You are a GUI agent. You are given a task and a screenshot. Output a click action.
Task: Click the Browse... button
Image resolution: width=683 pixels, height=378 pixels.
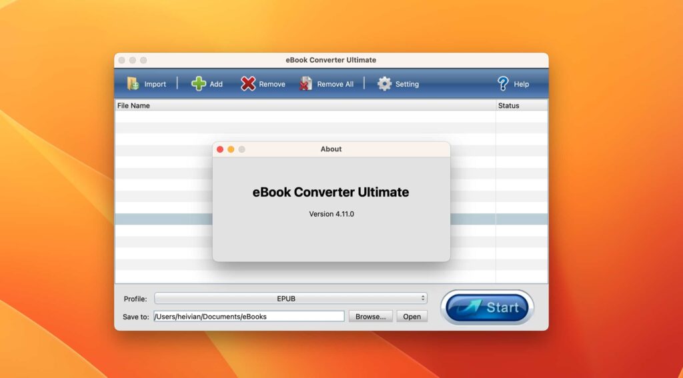click(371, 317)
